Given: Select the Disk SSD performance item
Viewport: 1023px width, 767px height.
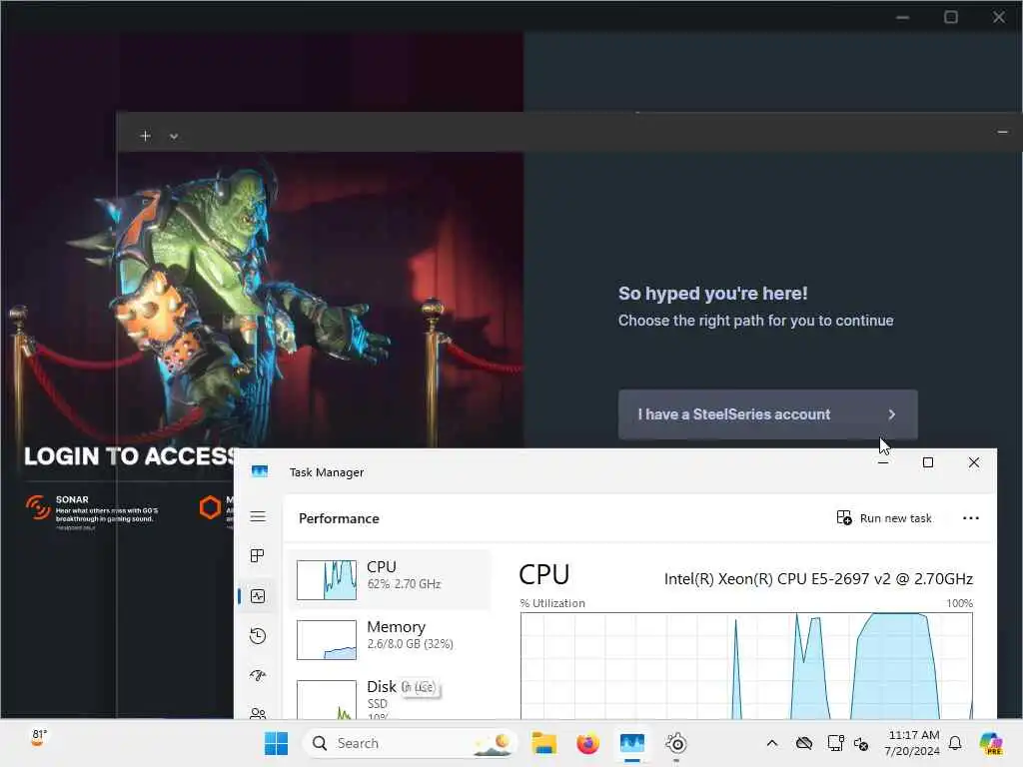Looking at the screenshot, I should pyautogui.click(x=390, y=698).
